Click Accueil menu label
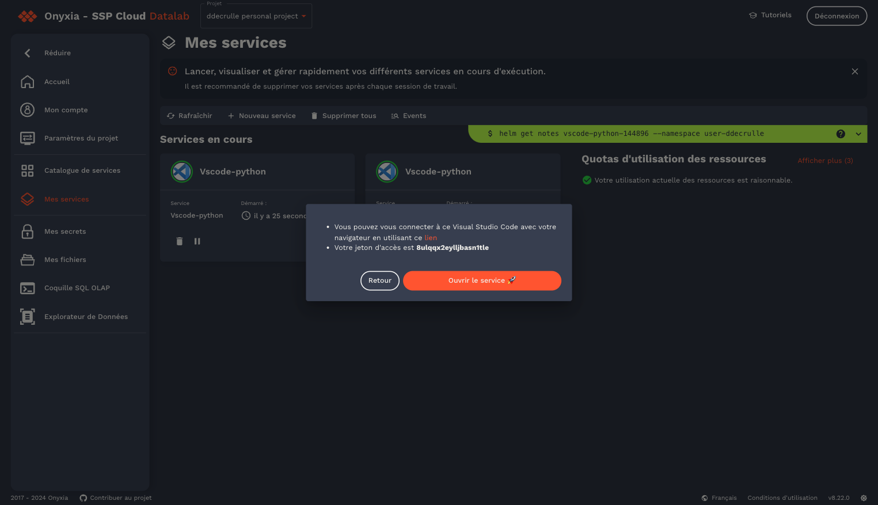Screen dimensions: 878x505 point(57,82)
